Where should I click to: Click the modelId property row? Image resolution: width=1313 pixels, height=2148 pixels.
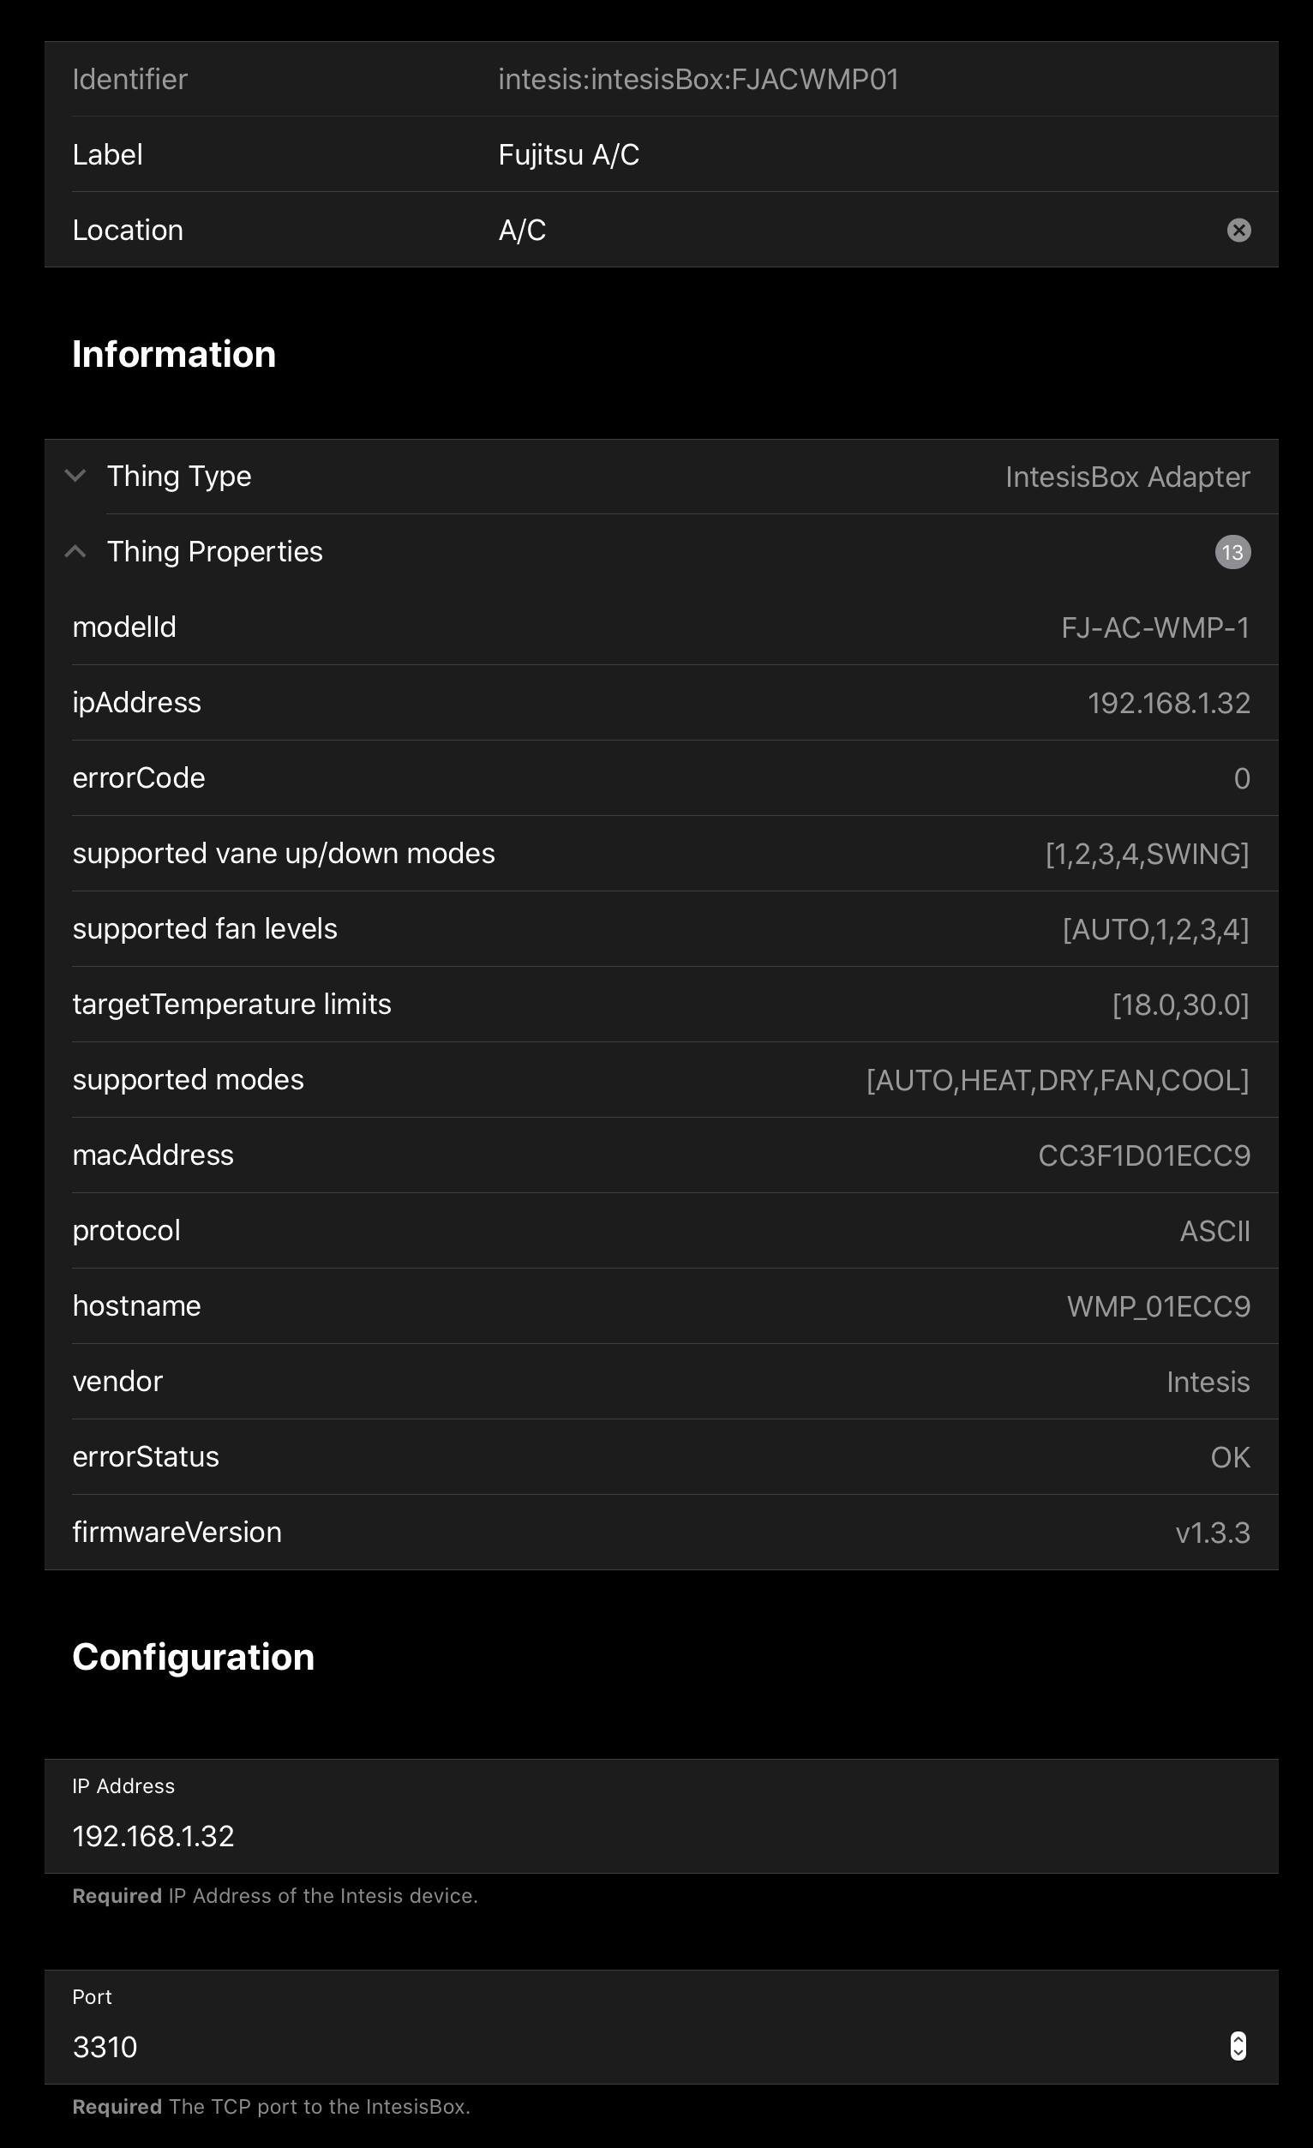click(x=661, y=627)
